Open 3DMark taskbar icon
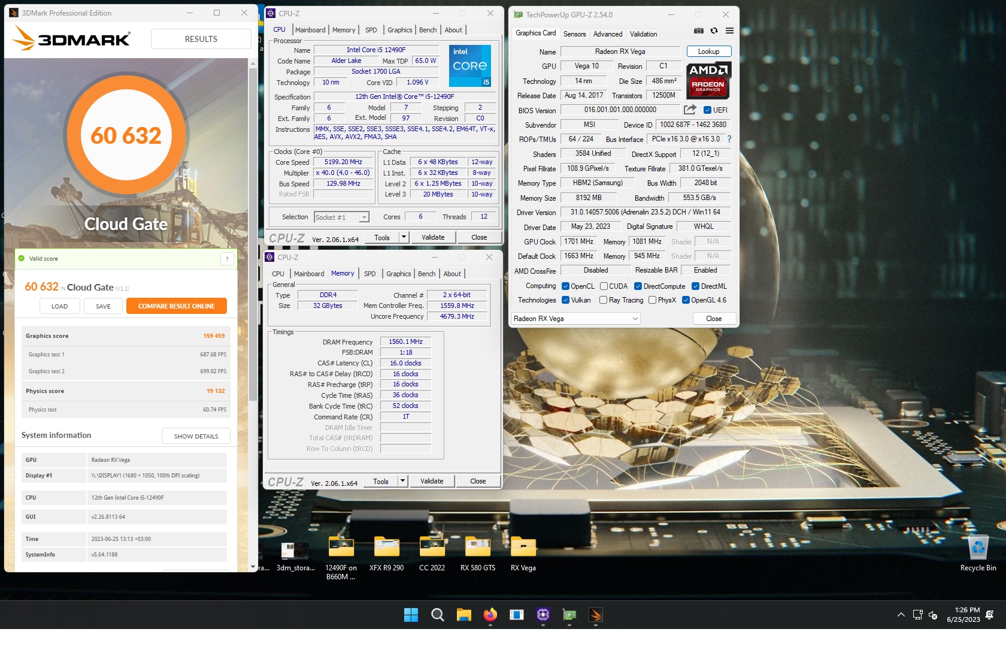 click(x=596, y=615)
